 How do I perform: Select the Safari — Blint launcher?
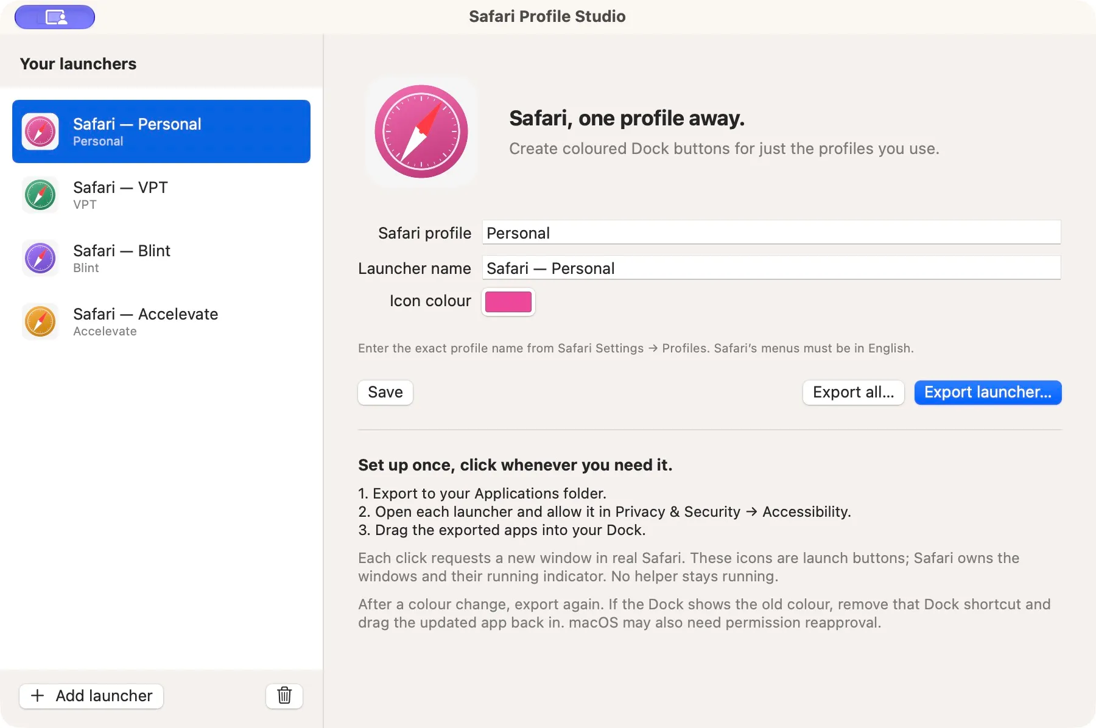tap(161, 258)
